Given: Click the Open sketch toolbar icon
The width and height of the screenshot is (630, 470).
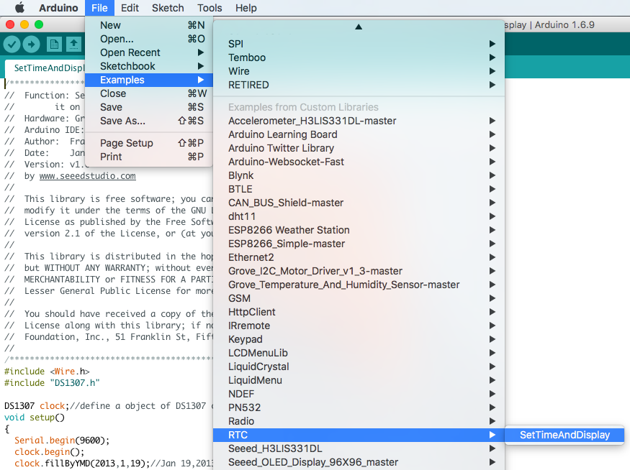Looking at the screenshot, I should pos(73,44).
